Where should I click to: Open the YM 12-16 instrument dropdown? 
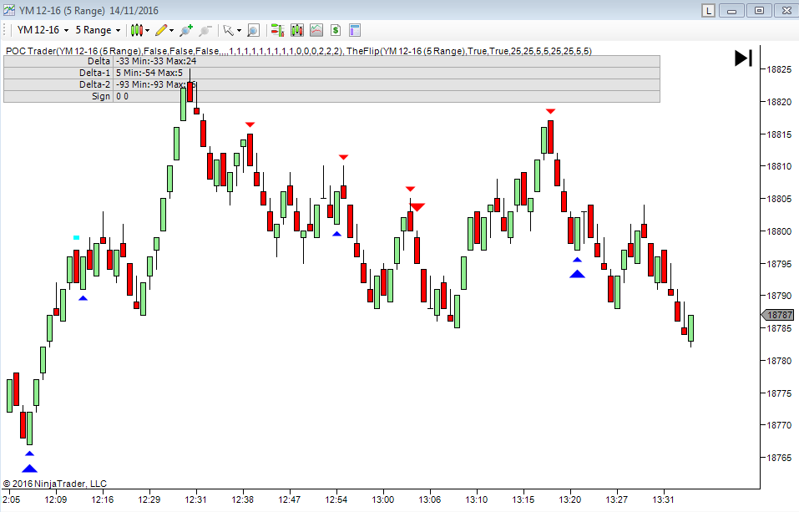point(43,30)
